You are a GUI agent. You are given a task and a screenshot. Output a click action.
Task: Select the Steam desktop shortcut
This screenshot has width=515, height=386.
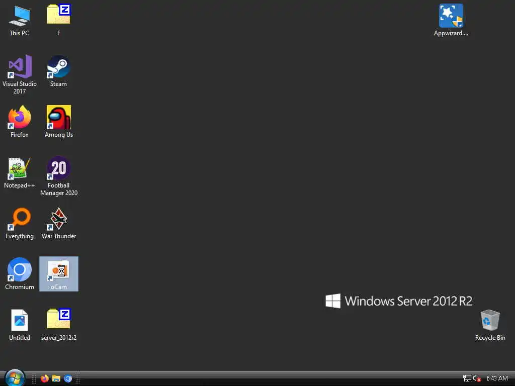coord(58,71)
